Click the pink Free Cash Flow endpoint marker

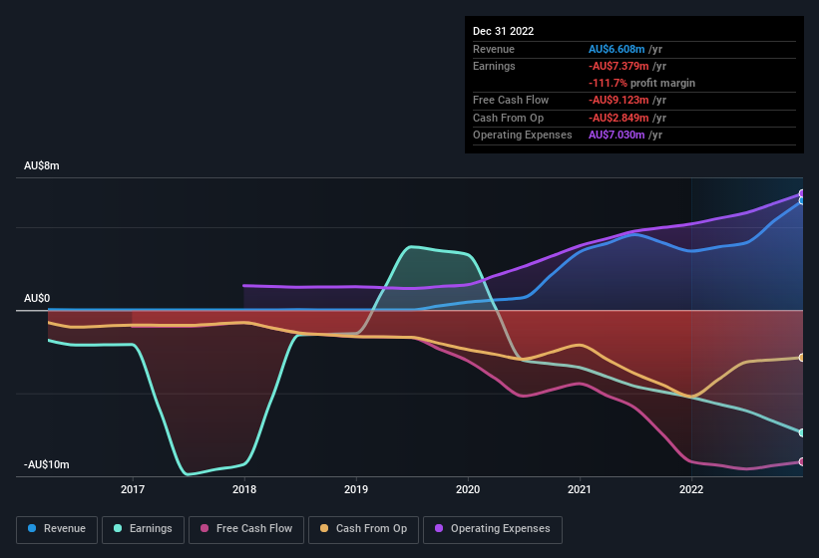pyautogui.click(x=801, y=462)
